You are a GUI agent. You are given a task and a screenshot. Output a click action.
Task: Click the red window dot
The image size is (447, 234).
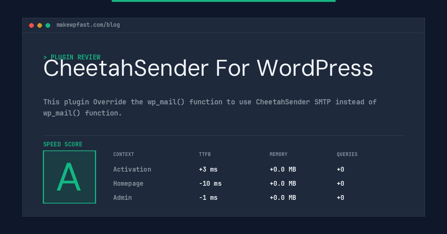tap(31, 25)
